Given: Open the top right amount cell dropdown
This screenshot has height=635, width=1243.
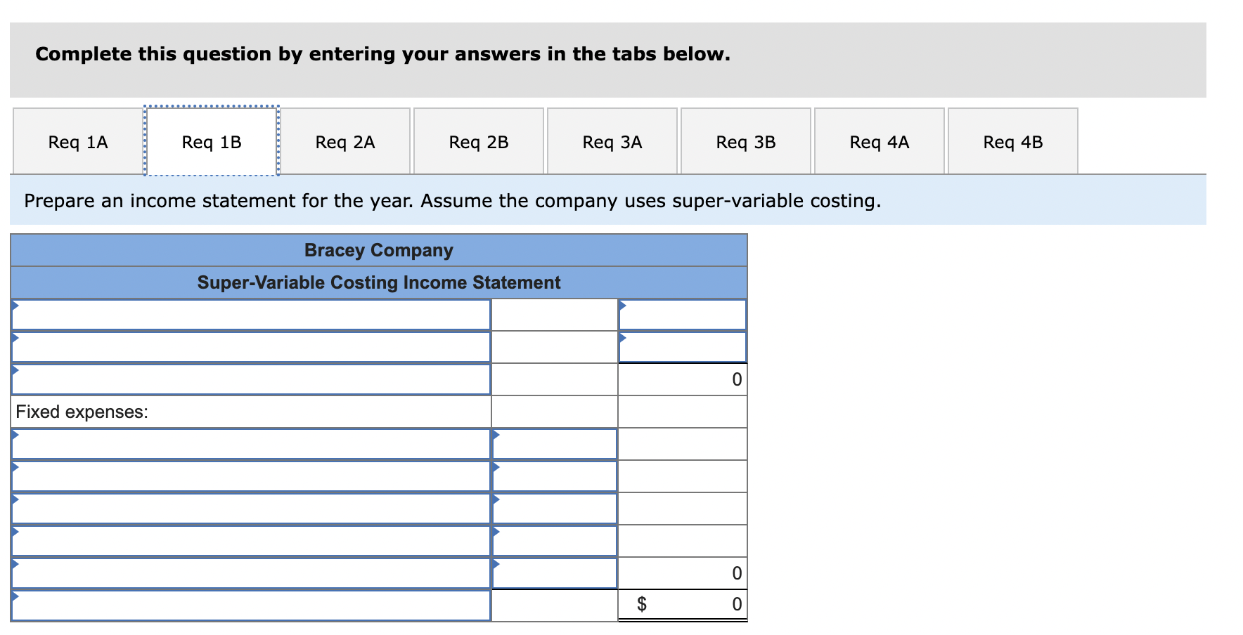Looking at the screenshot, I should coord(681,314).
